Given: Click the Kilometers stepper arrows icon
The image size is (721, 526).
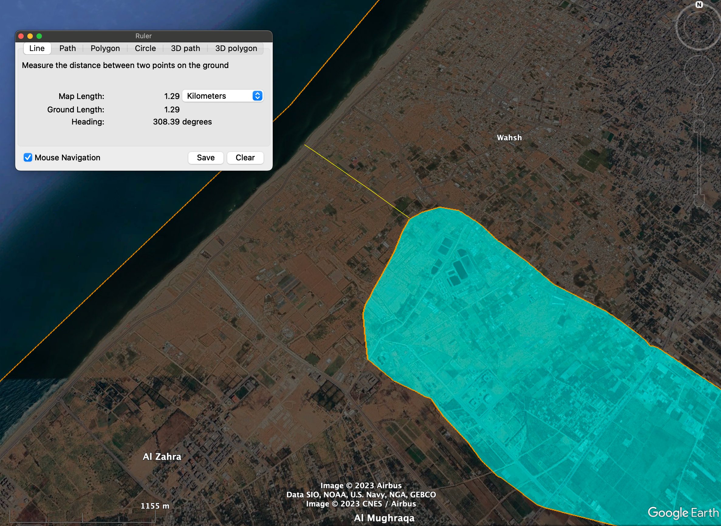Looking at the screenshot, I should (x=257, y=96).
